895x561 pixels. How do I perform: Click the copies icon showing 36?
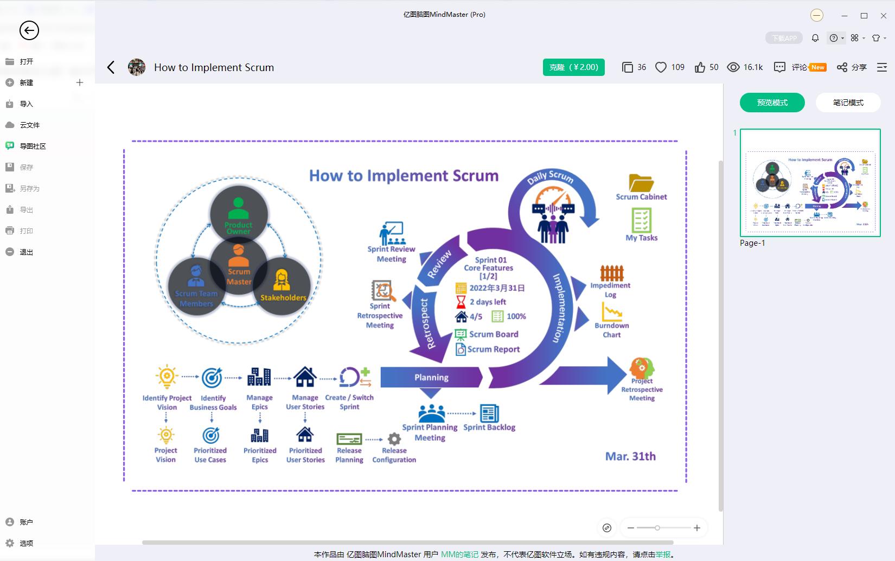[627, 67]
